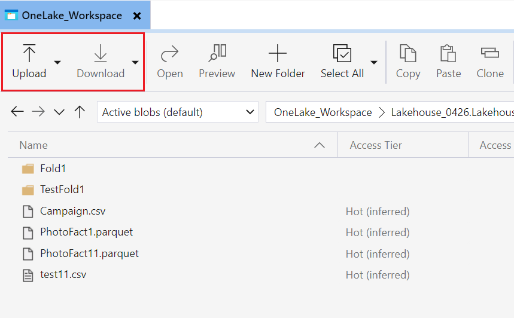
Task: Close the OneLake_Workspace tab
Action: (x=137, y=16)
